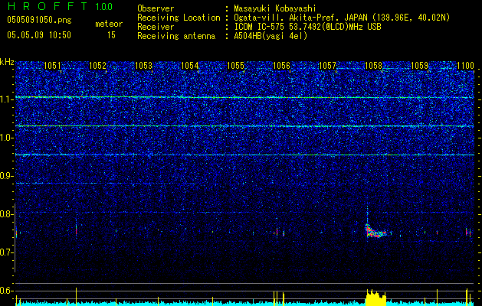Click the yellow power burst in bottom graph
The height and width of the screenshot is (306, 482).
click(375, 298)
